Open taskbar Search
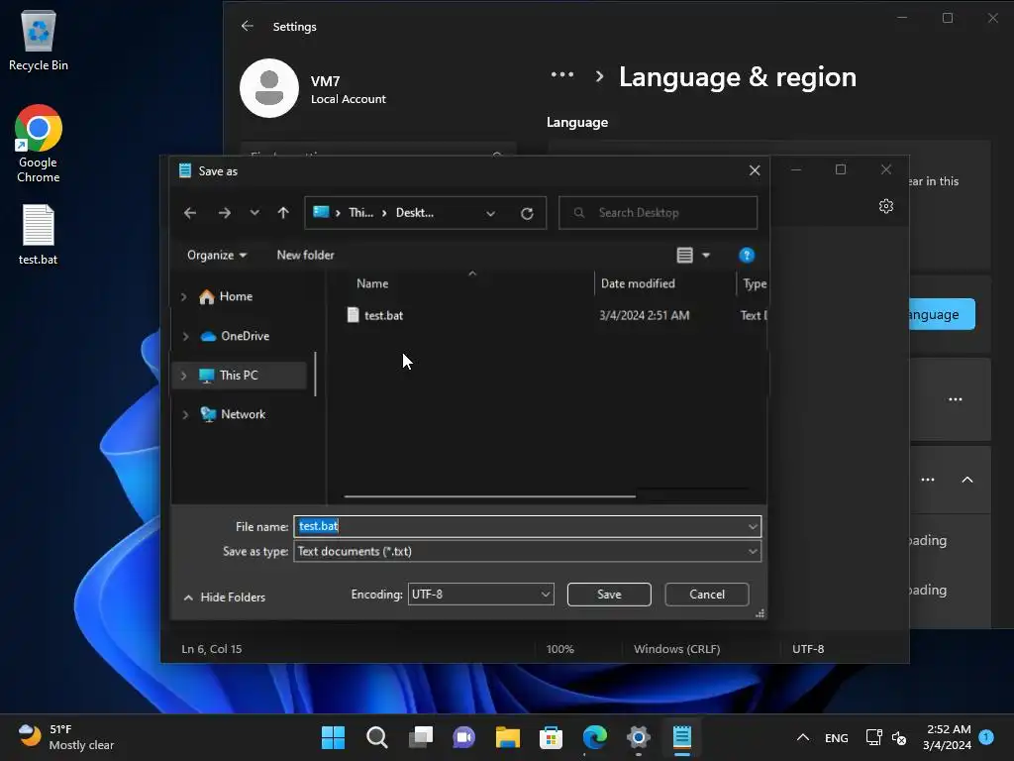 376,737
